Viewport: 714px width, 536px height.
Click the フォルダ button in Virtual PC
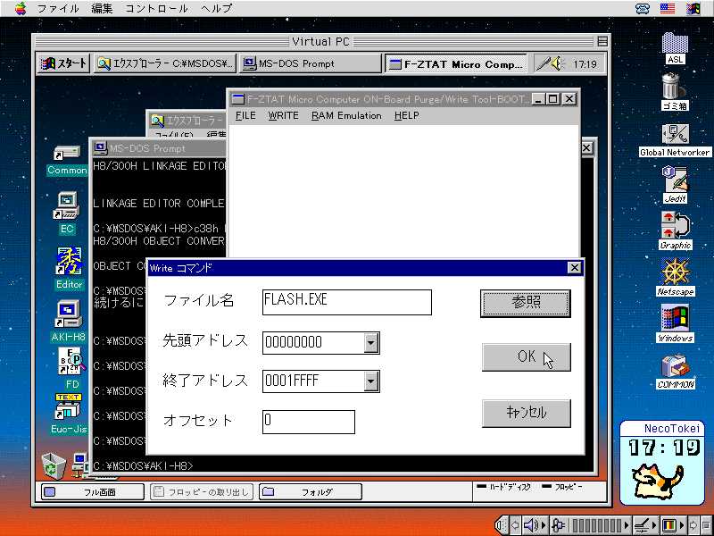[311, 492]
